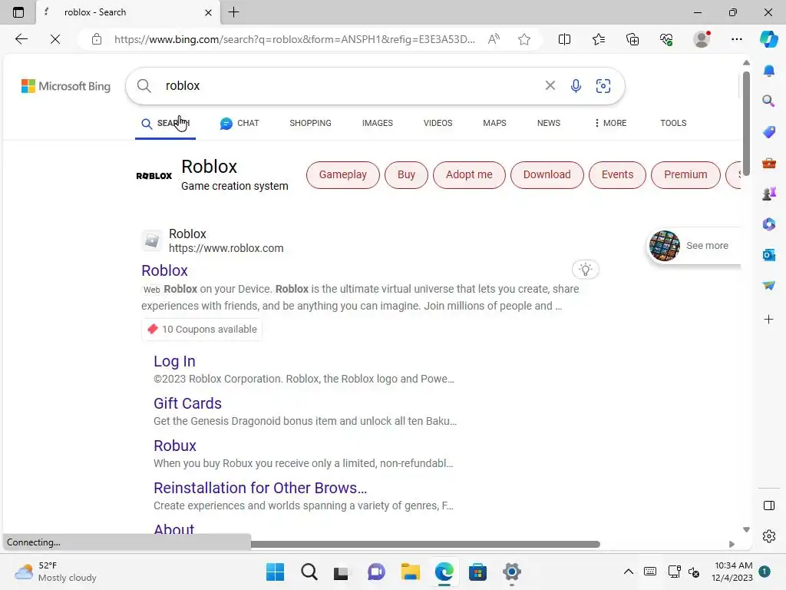This screenshot has height=590, width=786.
Task: Open sidebar Drop paper plane icon
Action: point(769,285)
